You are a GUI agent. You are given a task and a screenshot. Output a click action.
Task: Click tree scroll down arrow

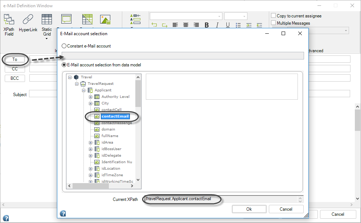pyautogui.click(x=138, y=180)
